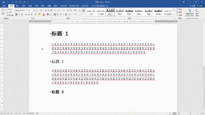Toggle show paragraph marks button
The height and width of the screenshot is (115, 205).
tap(84, 11)
